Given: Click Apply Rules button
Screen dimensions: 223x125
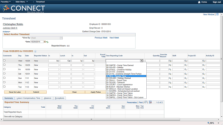Looking at the screenshot, I should [x=95, y=92].
